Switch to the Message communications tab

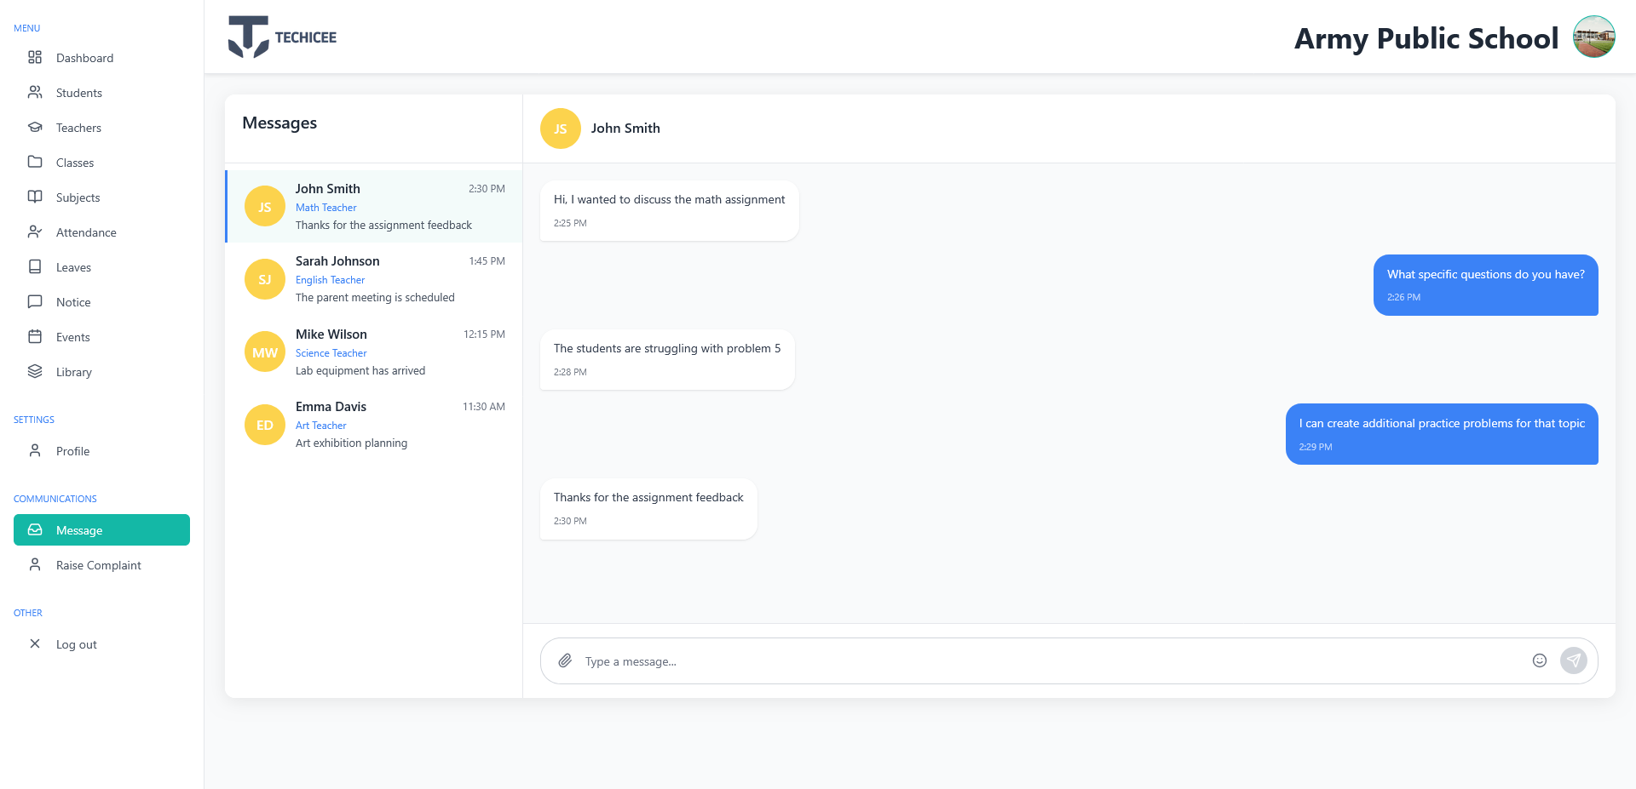tap(81, 529)
